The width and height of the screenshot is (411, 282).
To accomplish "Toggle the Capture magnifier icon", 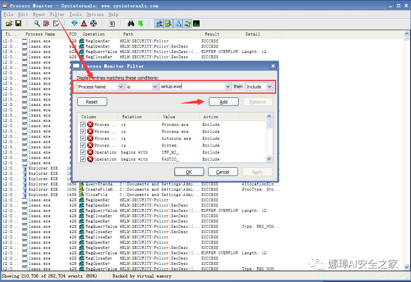I will [x=37, y=24].
